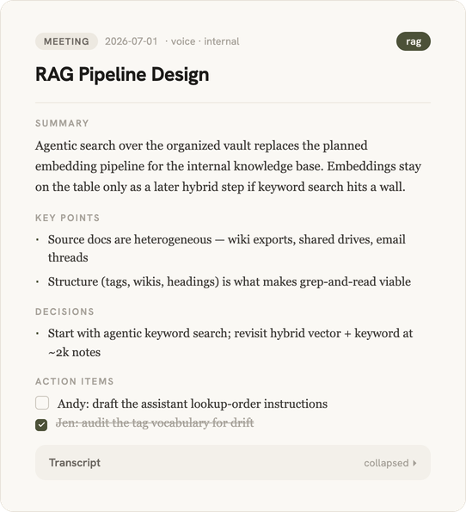Image resolution: width=466 pixels, height=512 pixels.
Task: Select the MEETING type badge
Action: click(x=66, y=41)
